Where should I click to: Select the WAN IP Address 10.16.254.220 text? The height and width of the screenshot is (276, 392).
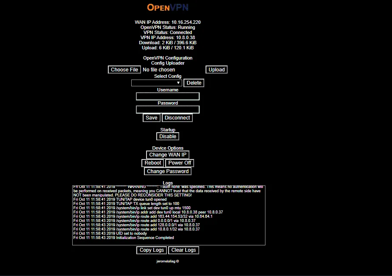(168, 22)
